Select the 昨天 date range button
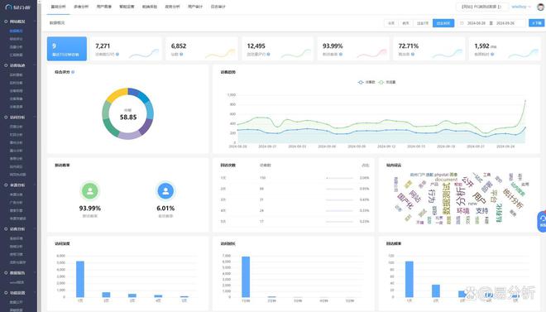The width and height of the screenshot is (546, 312). coord(405,23)
